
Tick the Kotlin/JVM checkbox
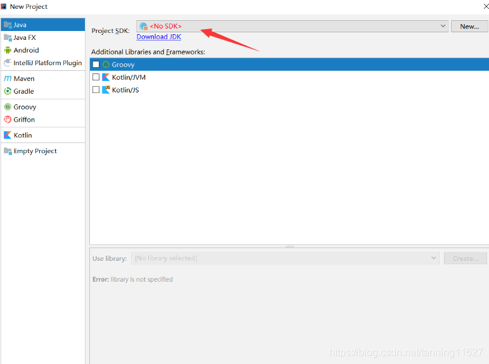96,77
